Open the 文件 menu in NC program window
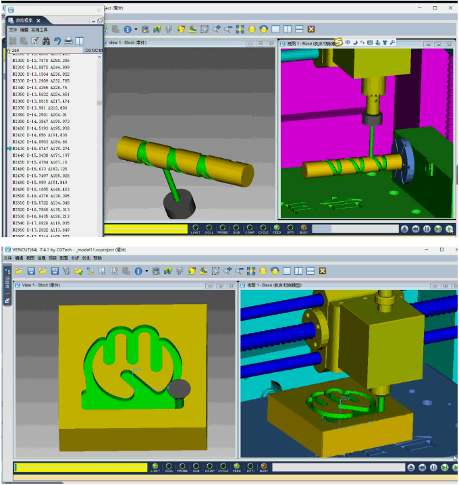The width and height of the screenshot is (459, 485). [13, 30]
